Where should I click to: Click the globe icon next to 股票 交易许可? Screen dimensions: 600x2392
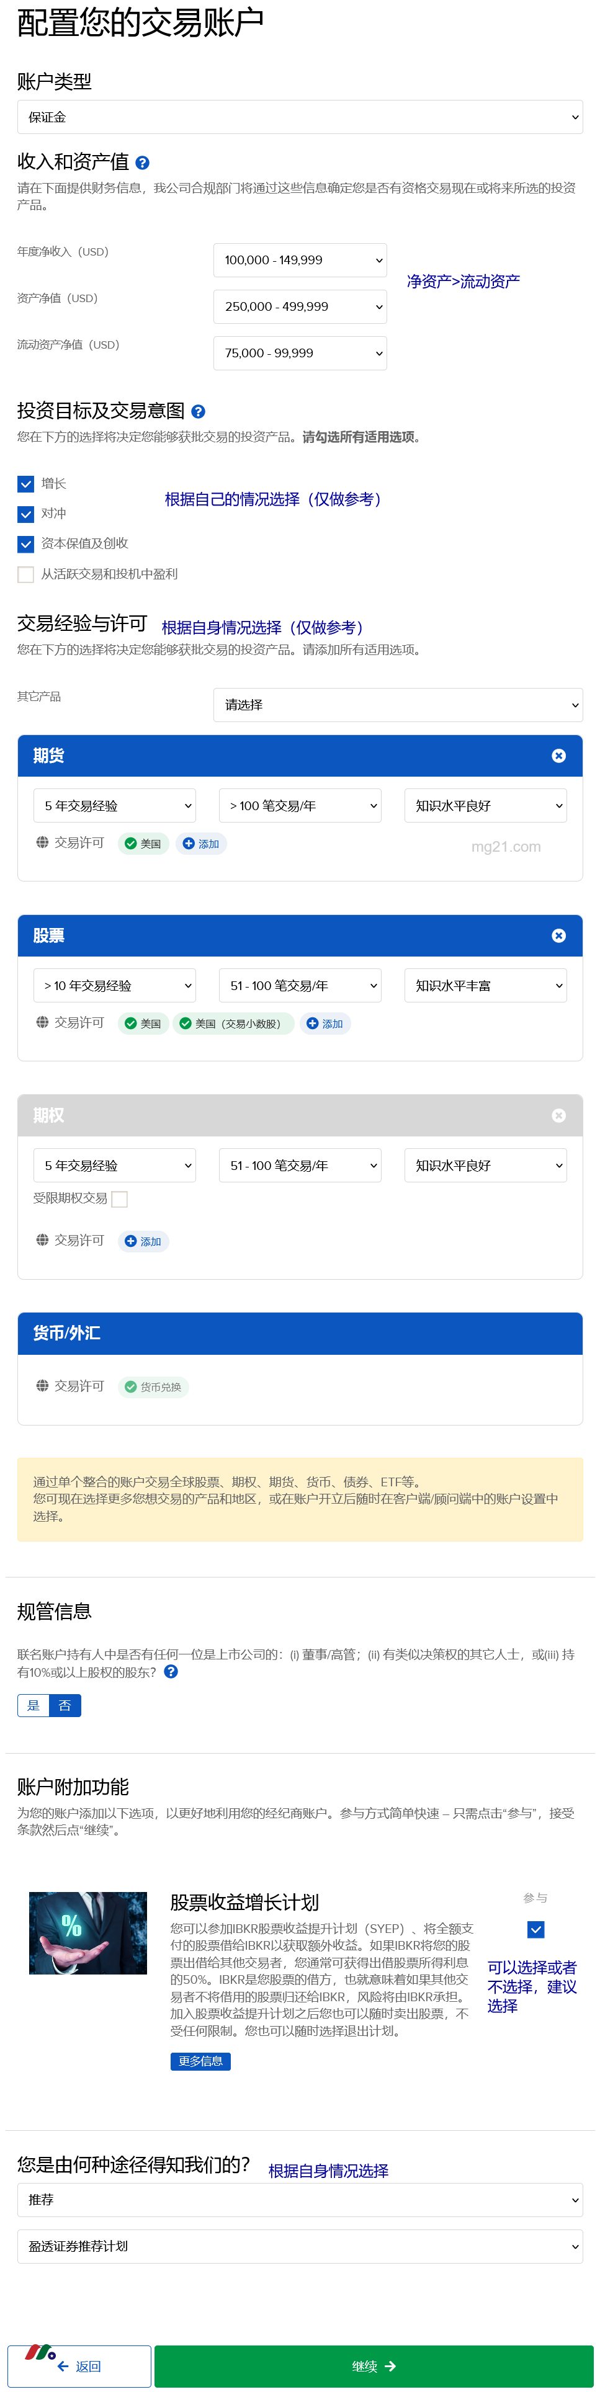pyautogui.click(x=42, y=1022)
